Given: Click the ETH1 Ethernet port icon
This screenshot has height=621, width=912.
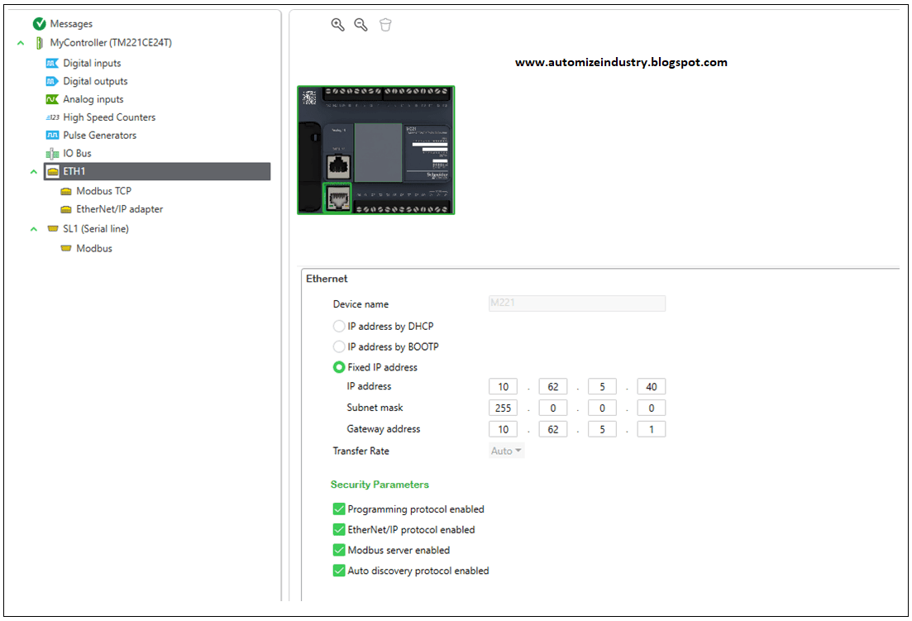Looking at the screenshot, I should [x=53, y=171].
